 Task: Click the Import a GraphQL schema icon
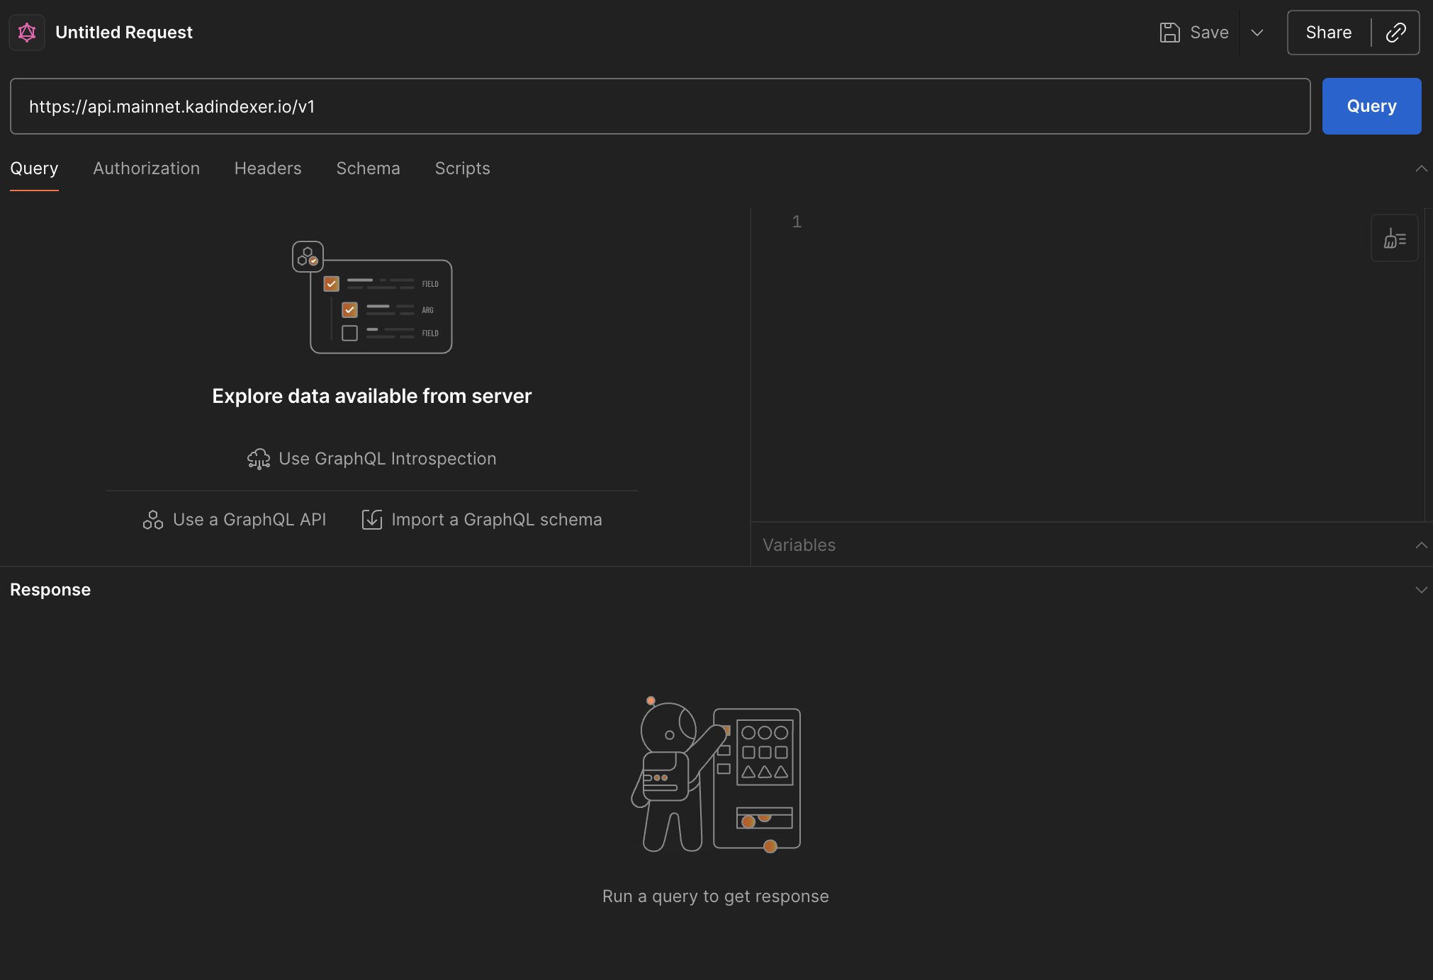click(x=372, y=520)
